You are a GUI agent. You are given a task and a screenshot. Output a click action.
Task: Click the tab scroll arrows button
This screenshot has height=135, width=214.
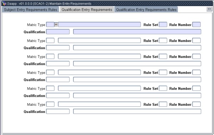[209, 9]
